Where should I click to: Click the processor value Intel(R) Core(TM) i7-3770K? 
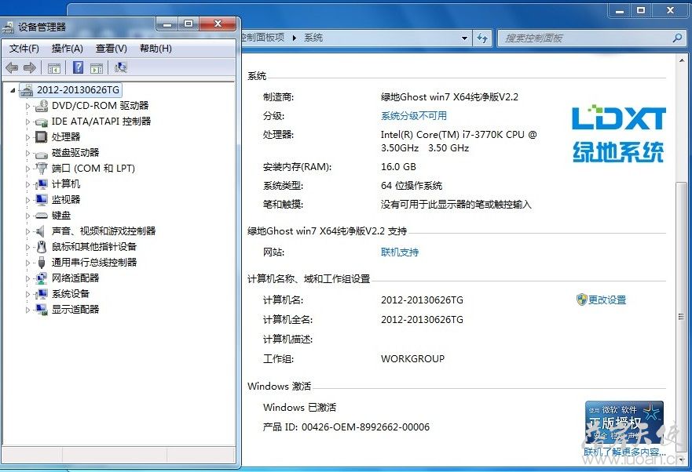(x=459, y=141)
